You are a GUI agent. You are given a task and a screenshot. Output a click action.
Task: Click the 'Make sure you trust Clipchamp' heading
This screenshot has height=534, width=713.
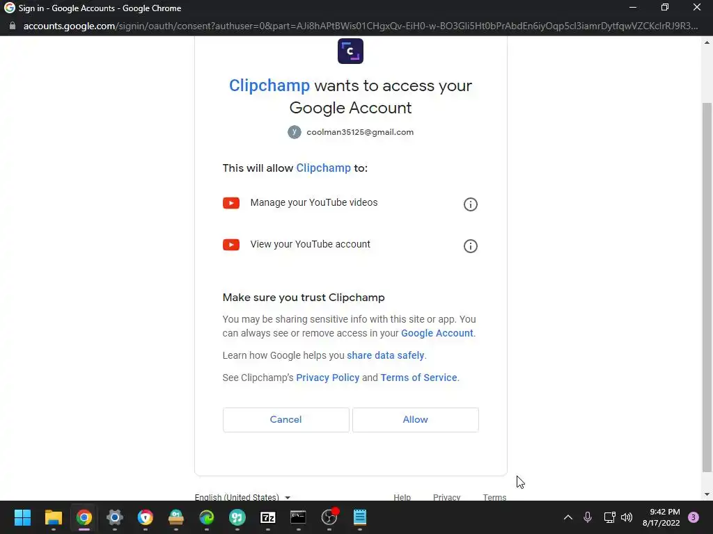pos(304,298)
